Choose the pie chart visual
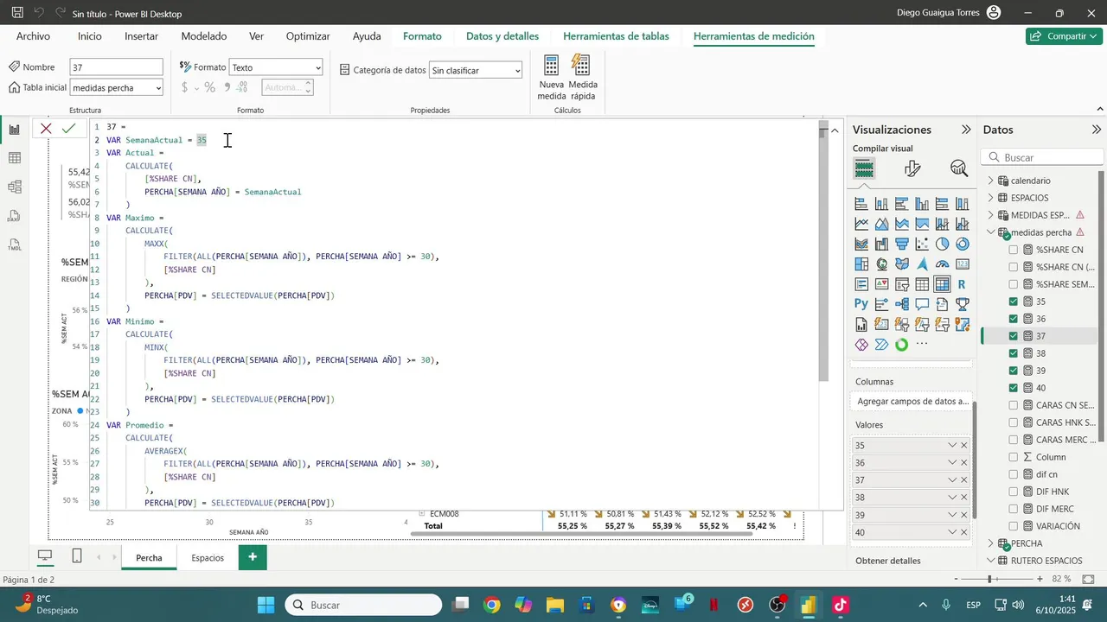Screen dimensions: 1107x622 (x=942, y=244)
